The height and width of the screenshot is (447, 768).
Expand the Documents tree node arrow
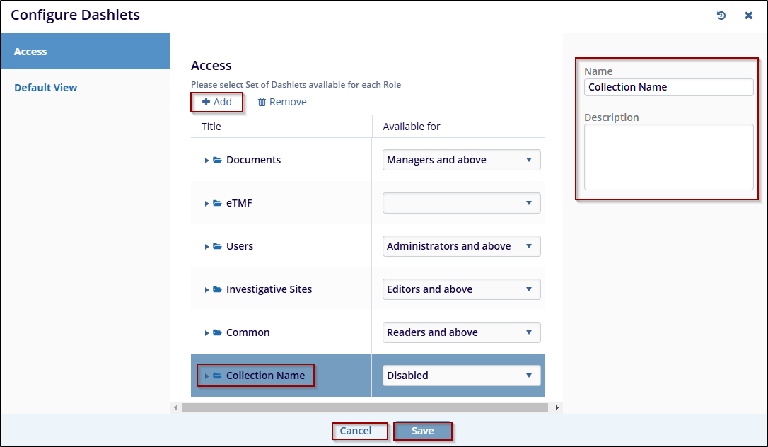coord(206,161)
